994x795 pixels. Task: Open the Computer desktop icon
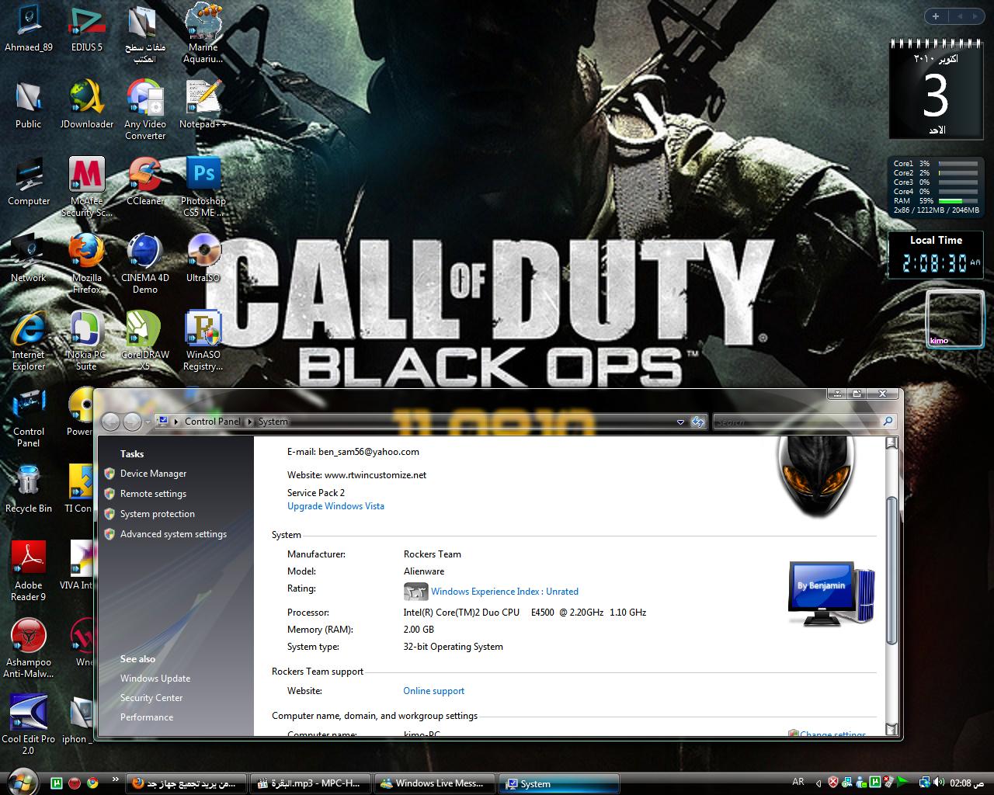click(29, 182)
